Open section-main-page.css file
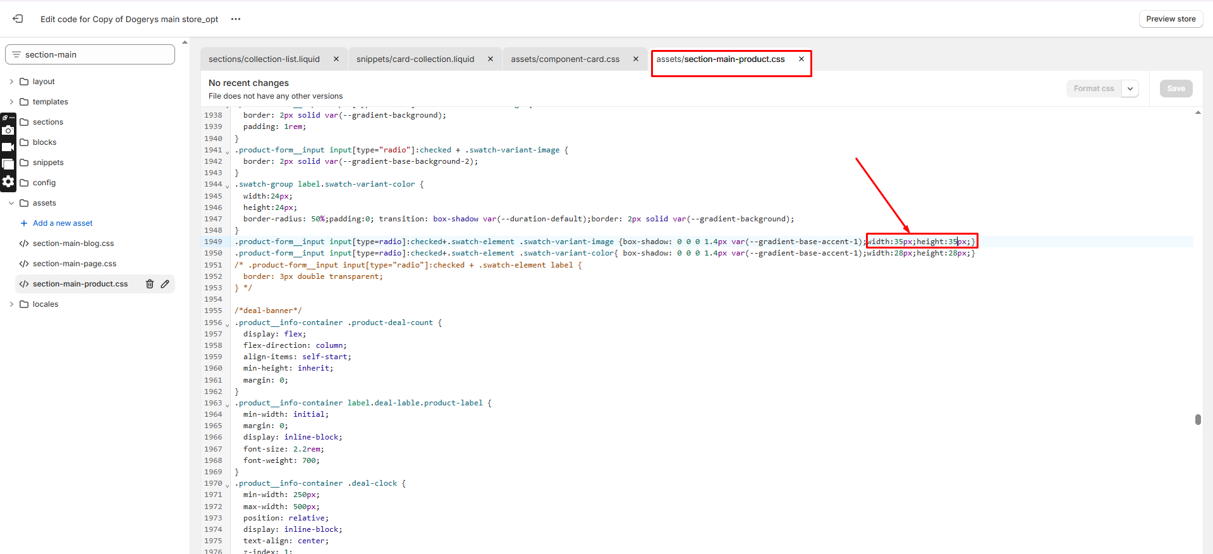The image size is (1213, 554). coord(75,264)
